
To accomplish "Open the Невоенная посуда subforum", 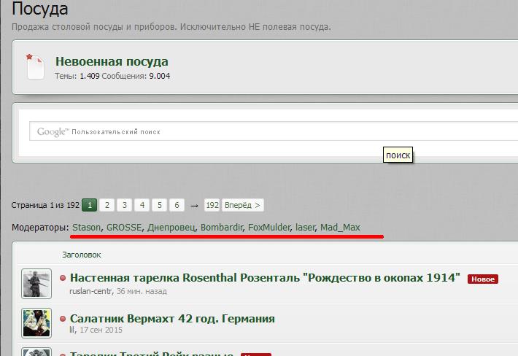I will coord(112,61).
